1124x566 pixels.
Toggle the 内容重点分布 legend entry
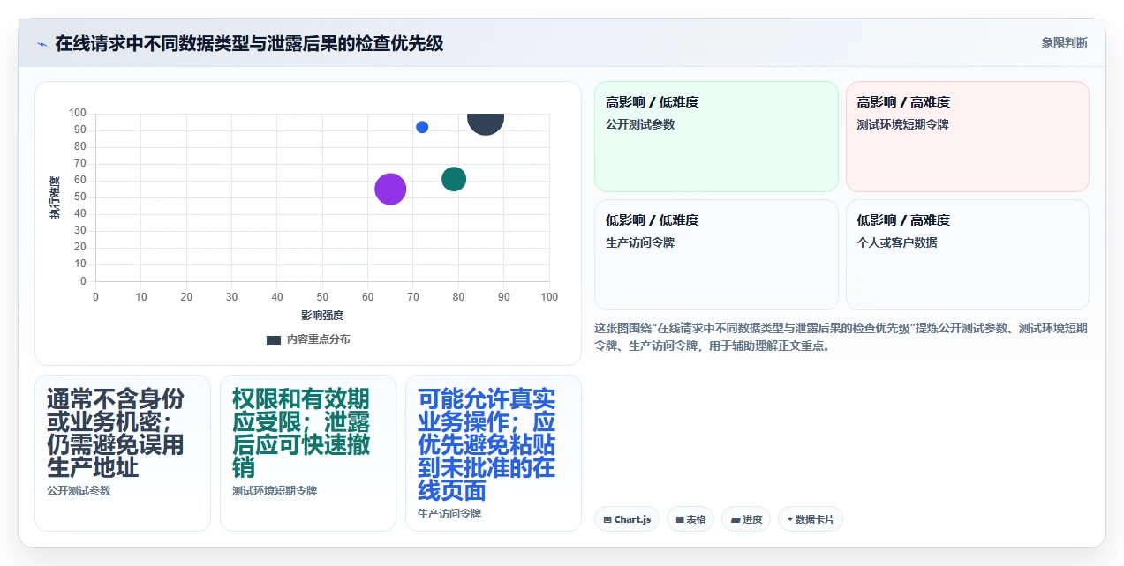(x=307, y=339)
